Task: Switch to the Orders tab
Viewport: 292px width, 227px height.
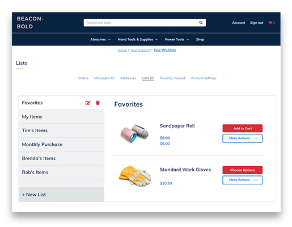Action: pos(83,78)
